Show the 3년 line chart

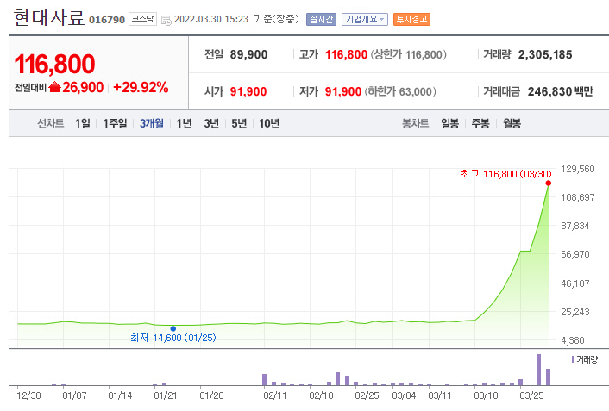[x=211, y=123]
